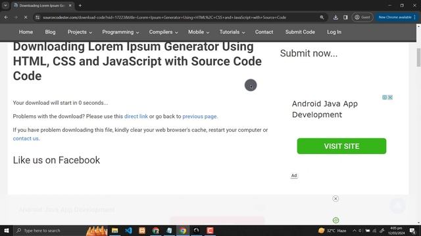Viewport: 421px width, 236px height.
Task: Select the Downloading Lorem Ipsum browser tab
Action: (42, 5)
